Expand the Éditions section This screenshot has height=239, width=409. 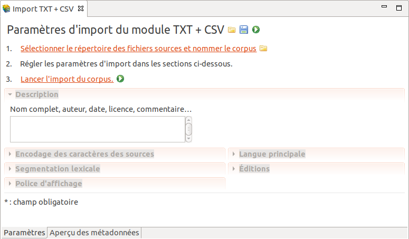[x=234, y=169]
